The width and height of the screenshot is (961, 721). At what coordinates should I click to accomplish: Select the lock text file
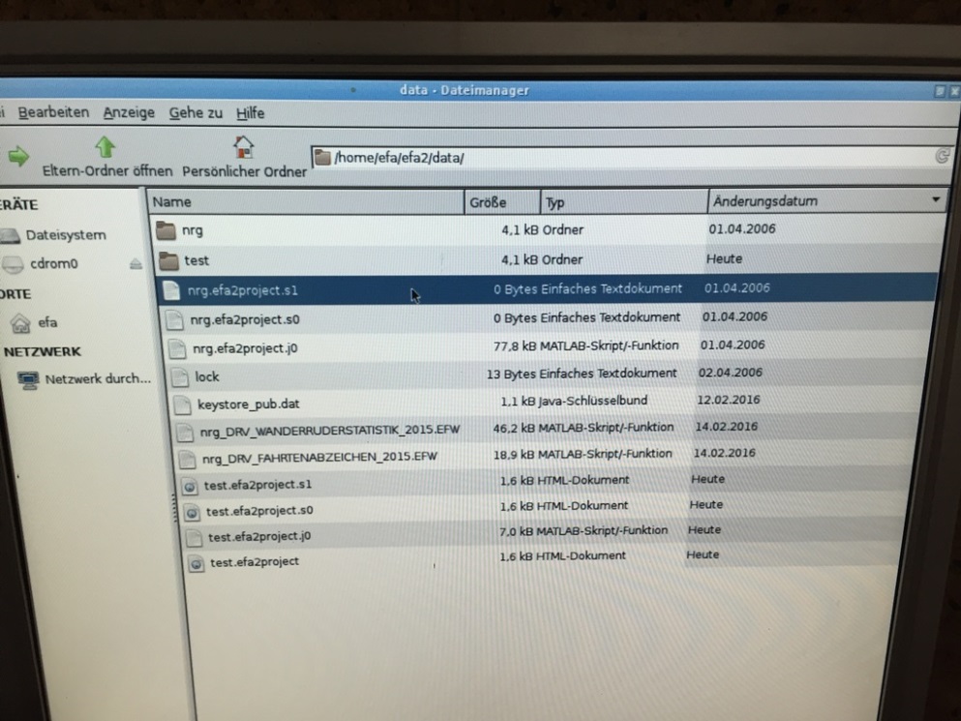(x=206, y=376)
